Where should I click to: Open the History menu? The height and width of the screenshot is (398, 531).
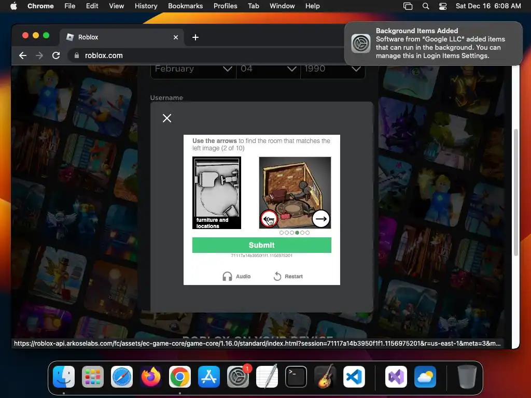point(146,6)
